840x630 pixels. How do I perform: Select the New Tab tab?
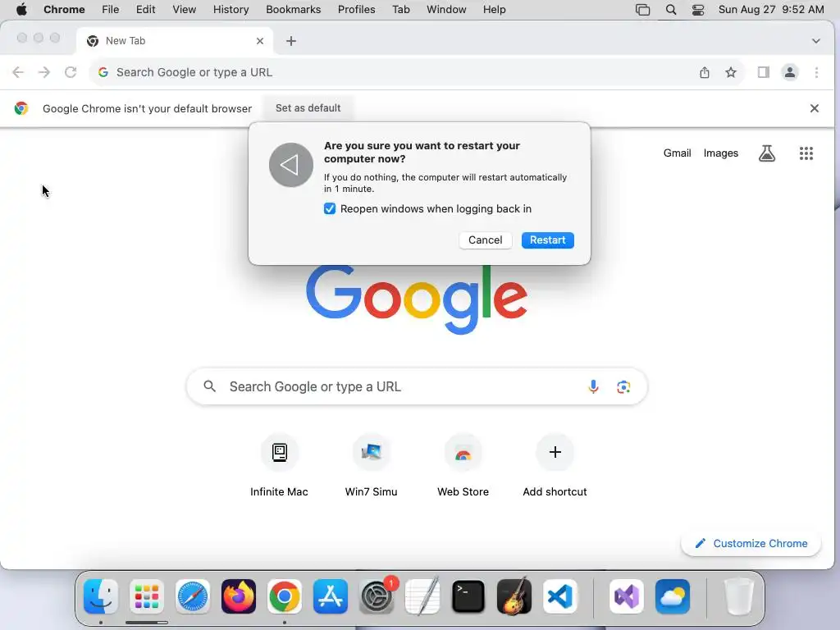click(x=174, y=41)
